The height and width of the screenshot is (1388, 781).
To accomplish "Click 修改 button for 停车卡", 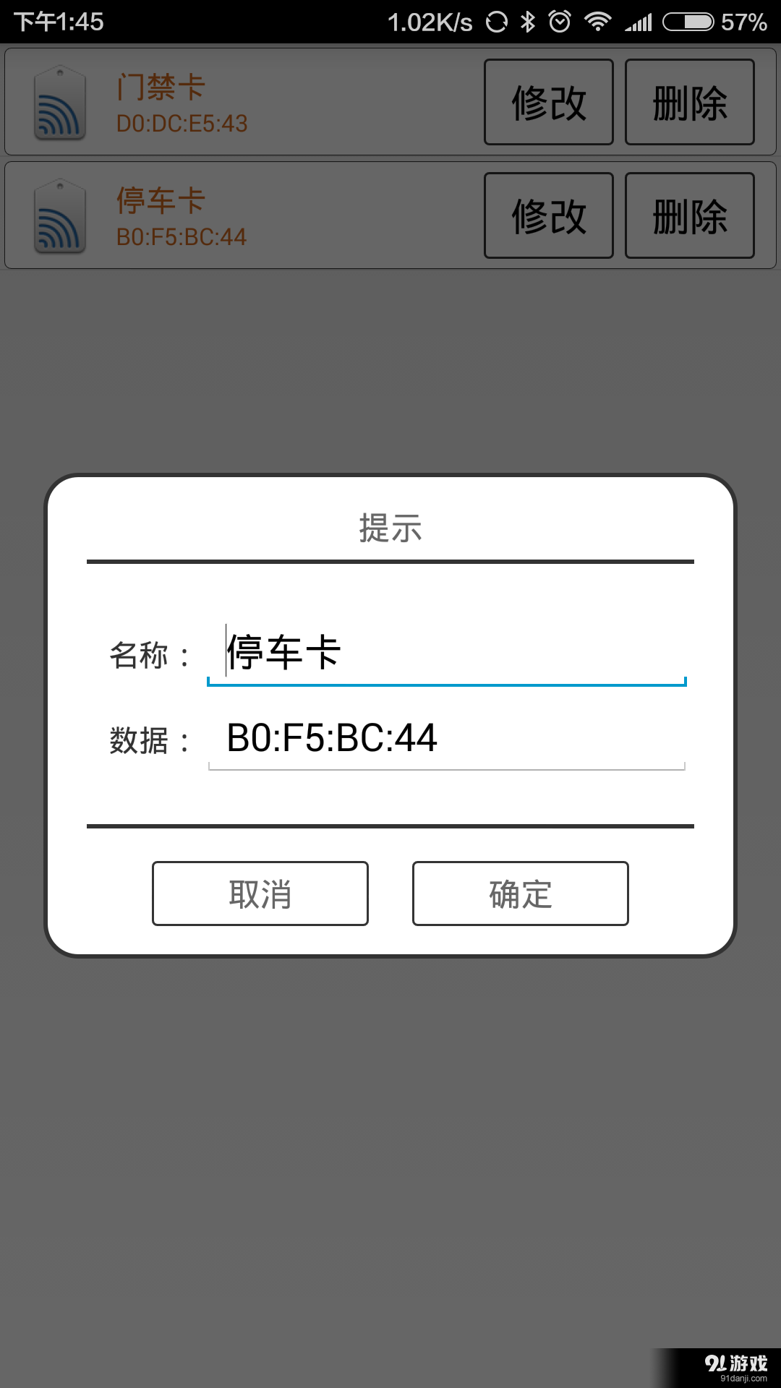I will (549, 215).
